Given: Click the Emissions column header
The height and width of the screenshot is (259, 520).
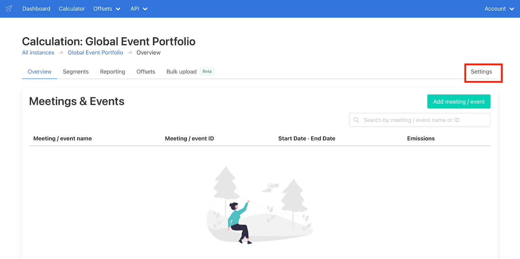Looking at the screenshot, I should [x=421, y=139].
